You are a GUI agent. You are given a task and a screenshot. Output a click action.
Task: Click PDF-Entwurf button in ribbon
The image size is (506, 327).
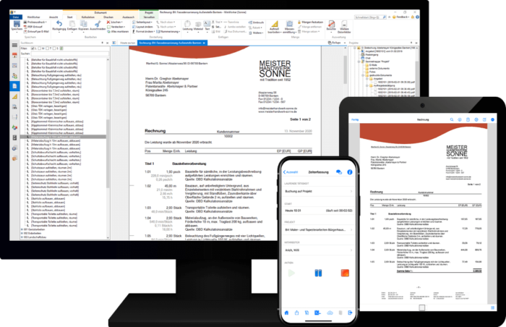click(33, 27)
